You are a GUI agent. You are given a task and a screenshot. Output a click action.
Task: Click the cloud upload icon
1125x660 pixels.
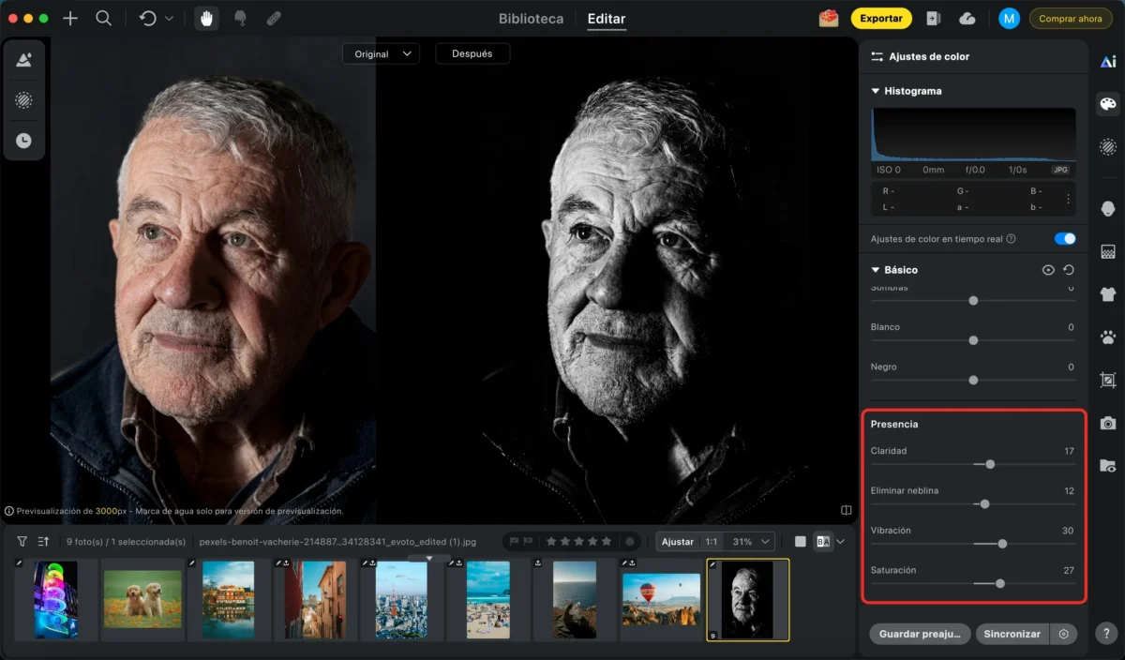click(967, 18)
